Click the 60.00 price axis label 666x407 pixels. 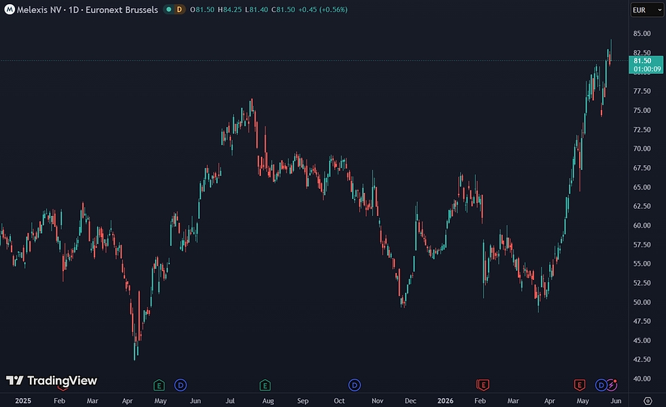tap(642, 226)
